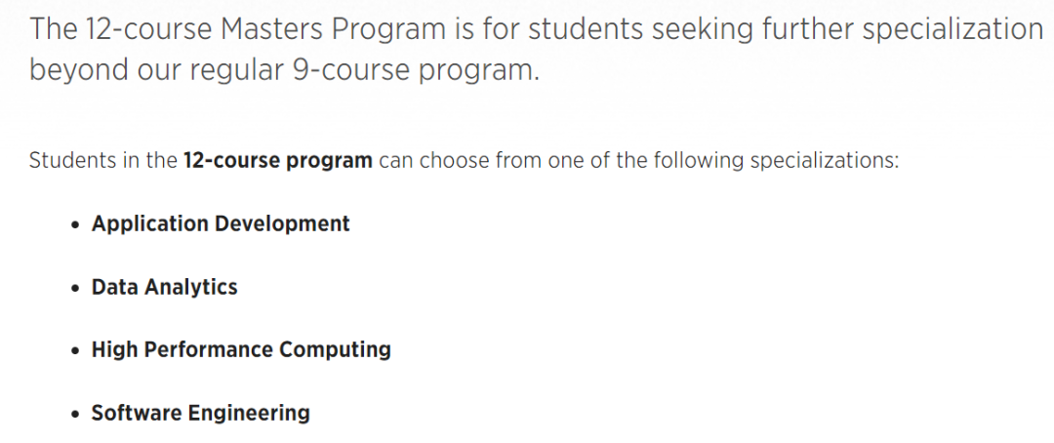Click 'can choose from one' phrase
This screenshot has width=1054, height=443.
coord(475,161)
